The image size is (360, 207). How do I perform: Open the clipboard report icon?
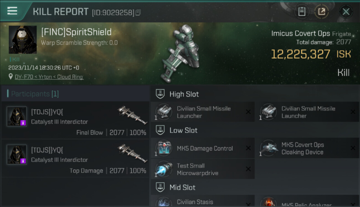[x=302, y=12]
